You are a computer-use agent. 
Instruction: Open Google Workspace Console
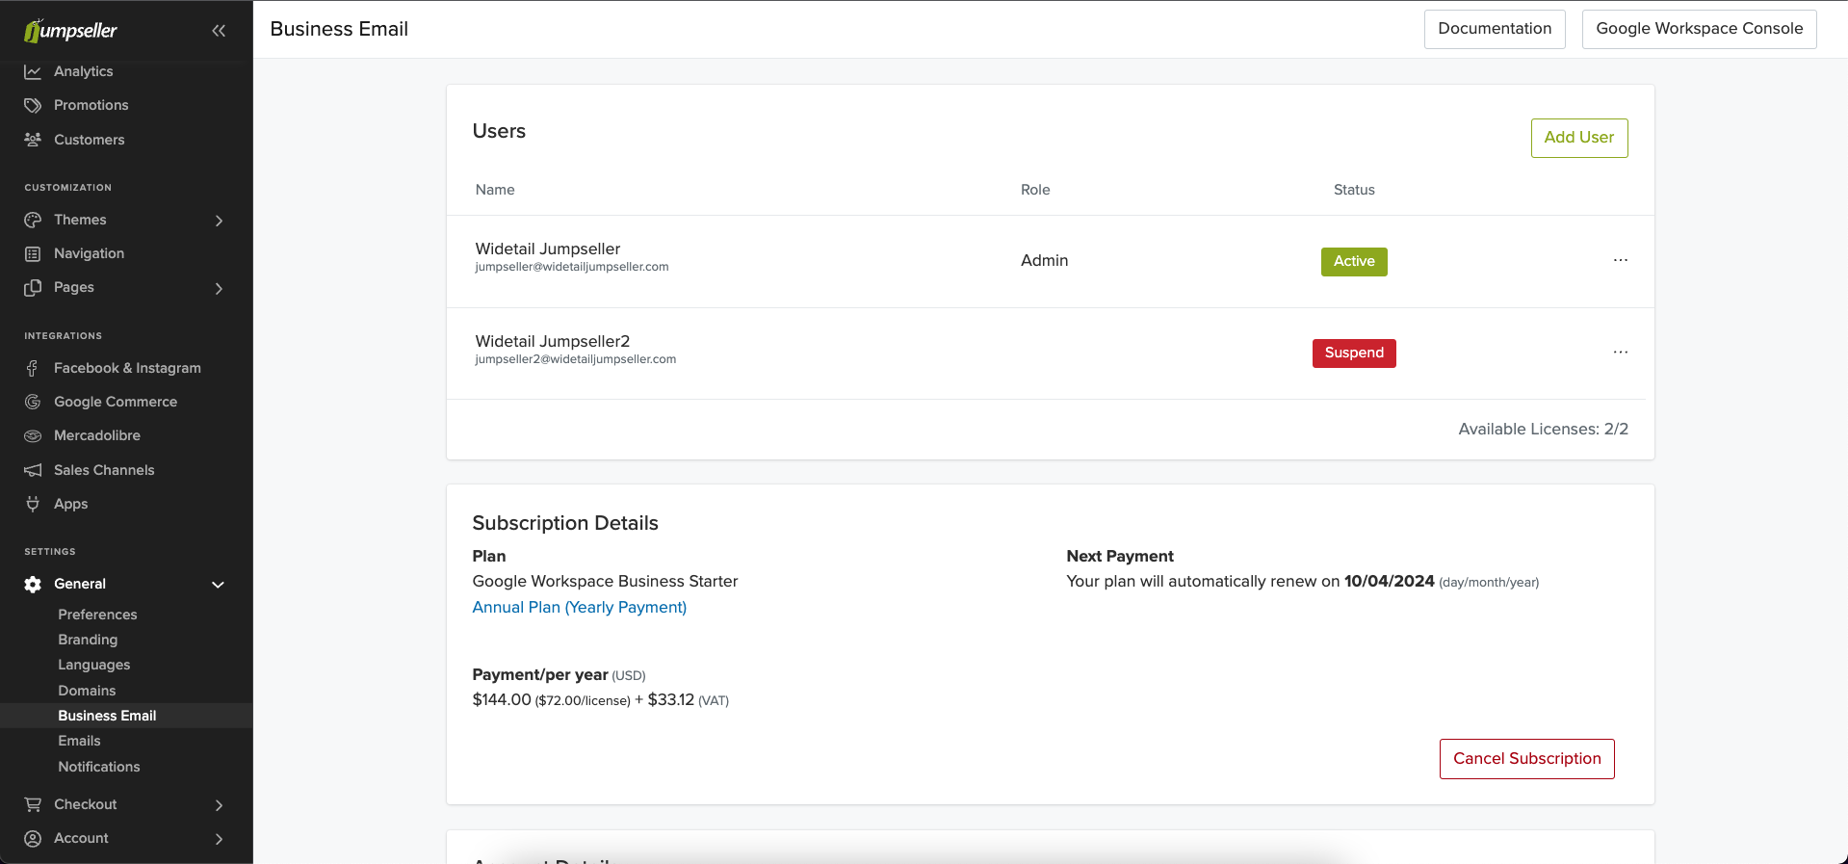click(x=1700, y=29)
